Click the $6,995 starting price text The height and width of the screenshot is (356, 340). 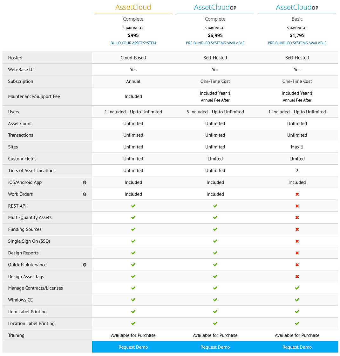coord(215,35)
